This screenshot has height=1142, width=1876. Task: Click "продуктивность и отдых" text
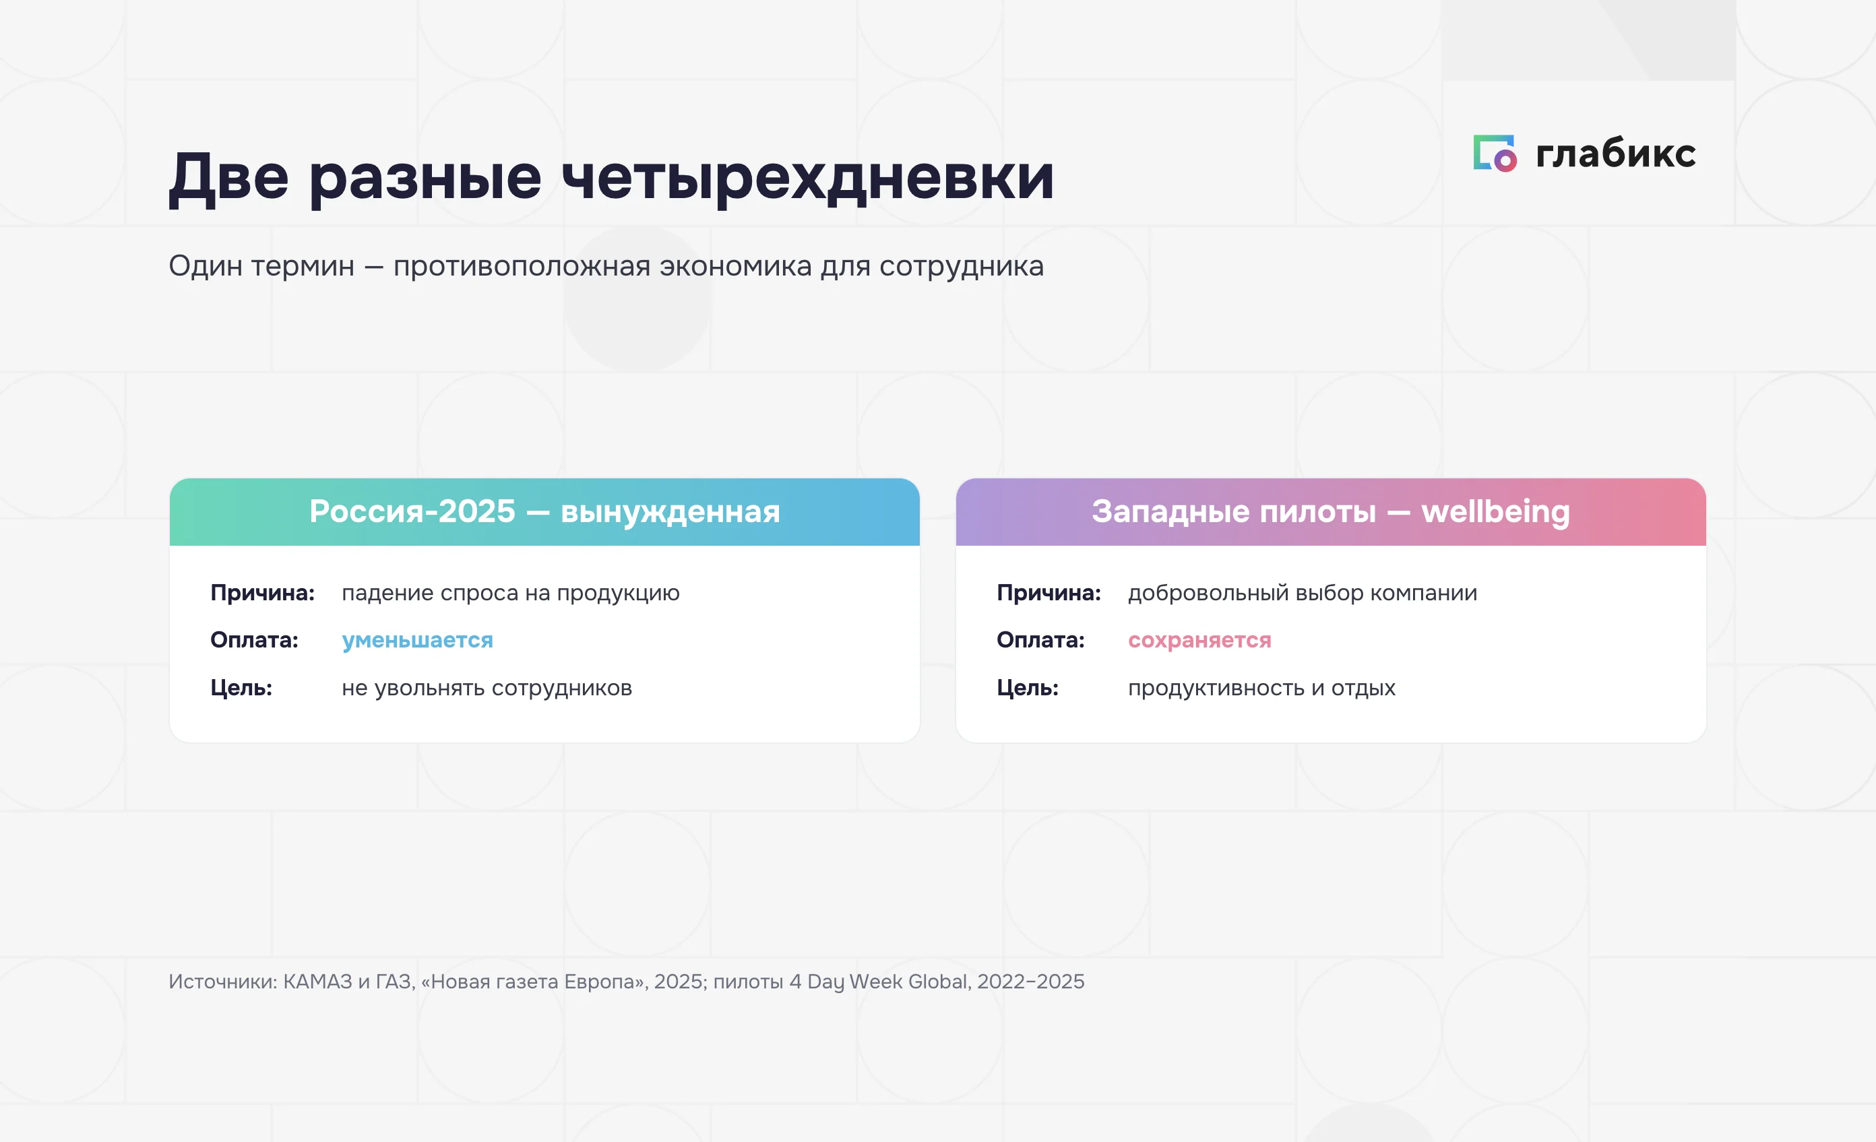coord(1261,689)
